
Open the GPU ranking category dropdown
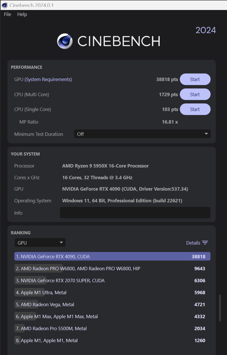40,243
